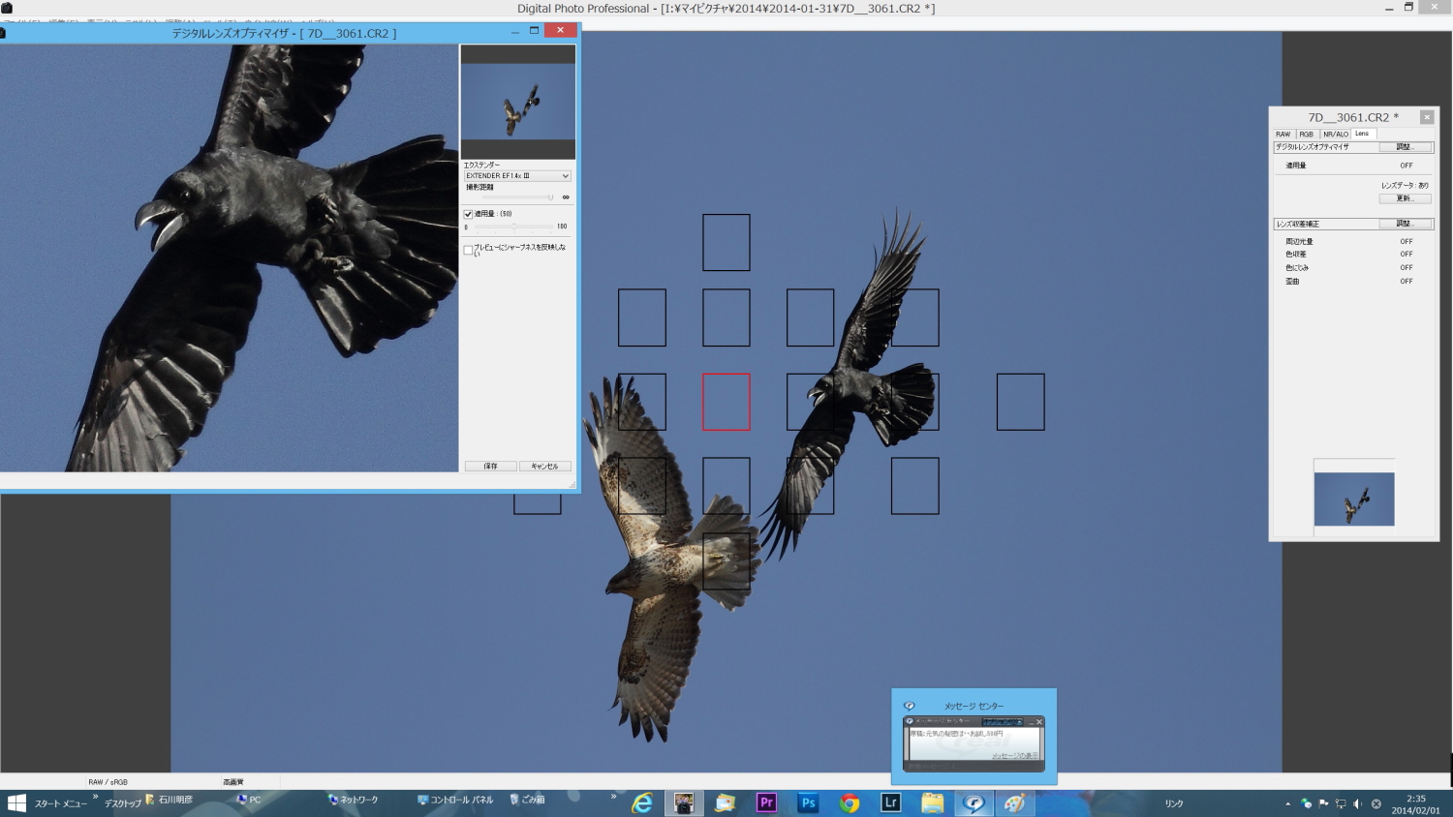Open the paint palette app in taskbar
Screen dimensions: 1453x817
tap(1015, 802)
